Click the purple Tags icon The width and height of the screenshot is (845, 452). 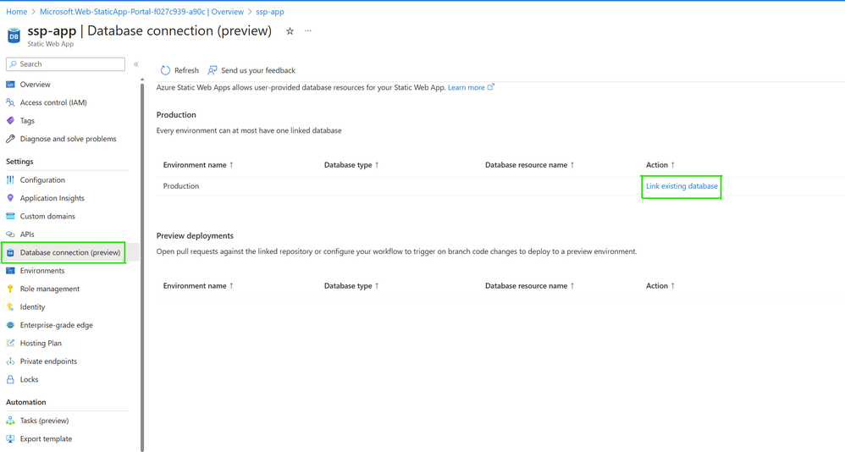(x=10, y=121)
